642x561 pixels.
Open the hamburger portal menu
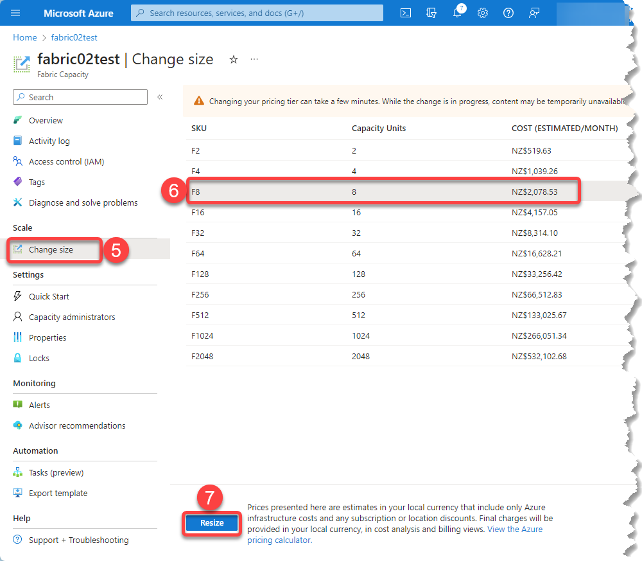[15, 13]
